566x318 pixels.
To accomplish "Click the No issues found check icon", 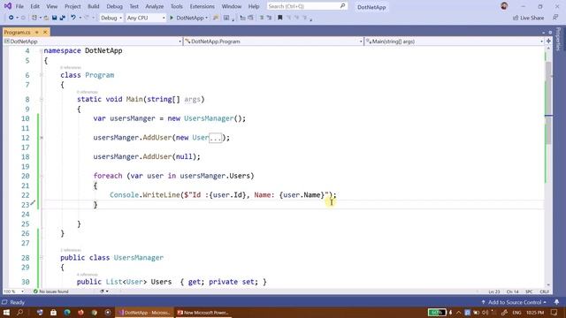I will [35, 291].
